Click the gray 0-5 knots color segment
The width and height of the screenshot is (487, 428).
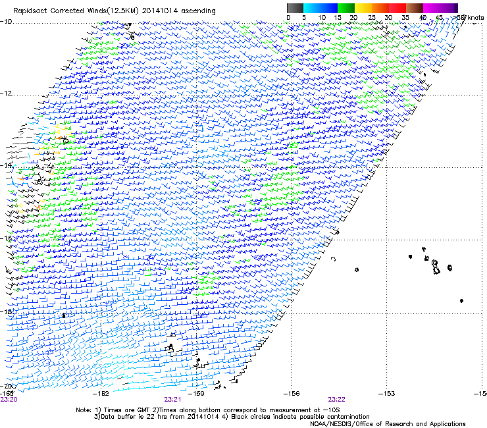point(295,8)
